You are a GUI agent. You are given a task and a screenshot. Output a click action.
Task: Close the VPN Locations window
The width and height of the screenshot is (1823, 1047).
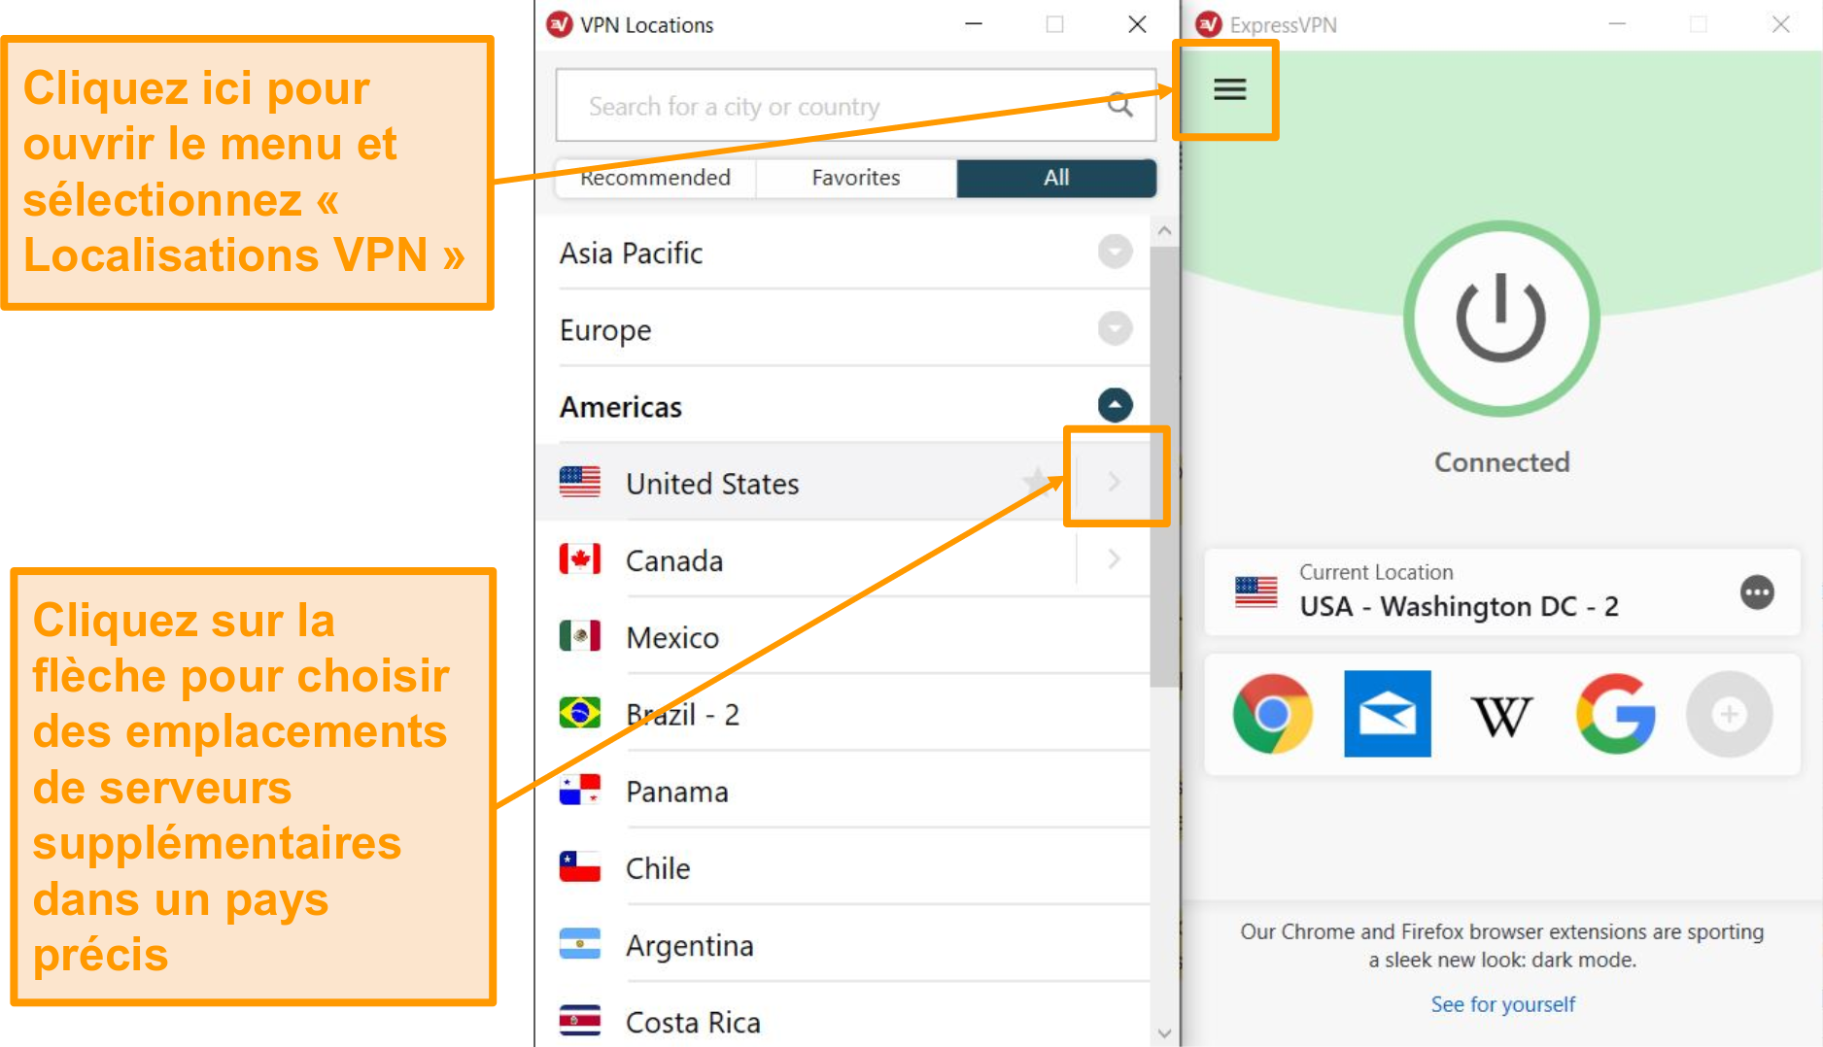1137,24
